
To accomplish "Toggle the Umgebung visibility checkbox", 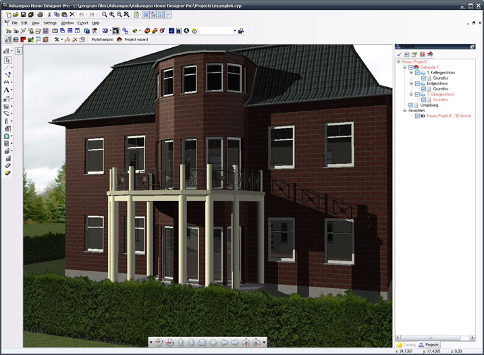I will 410,105.
